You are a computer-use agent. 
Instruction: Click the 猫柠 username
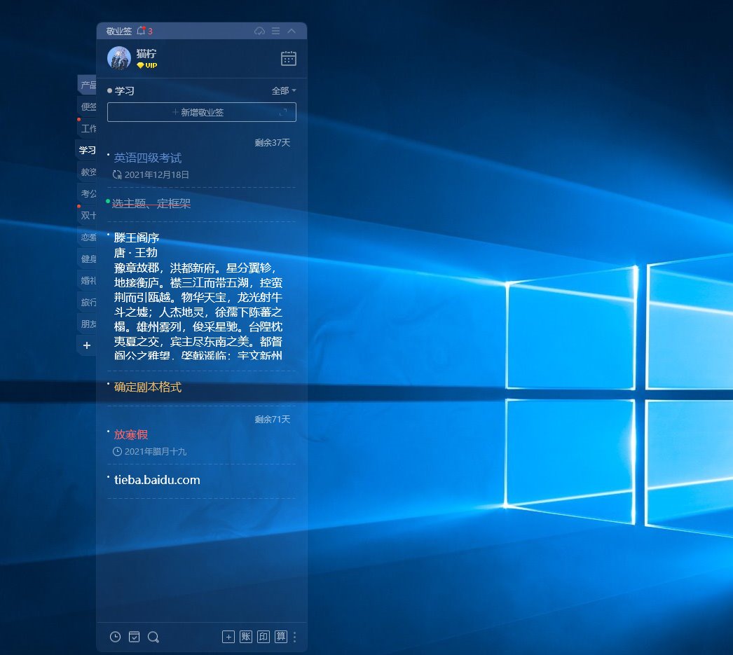coord(146,54)
